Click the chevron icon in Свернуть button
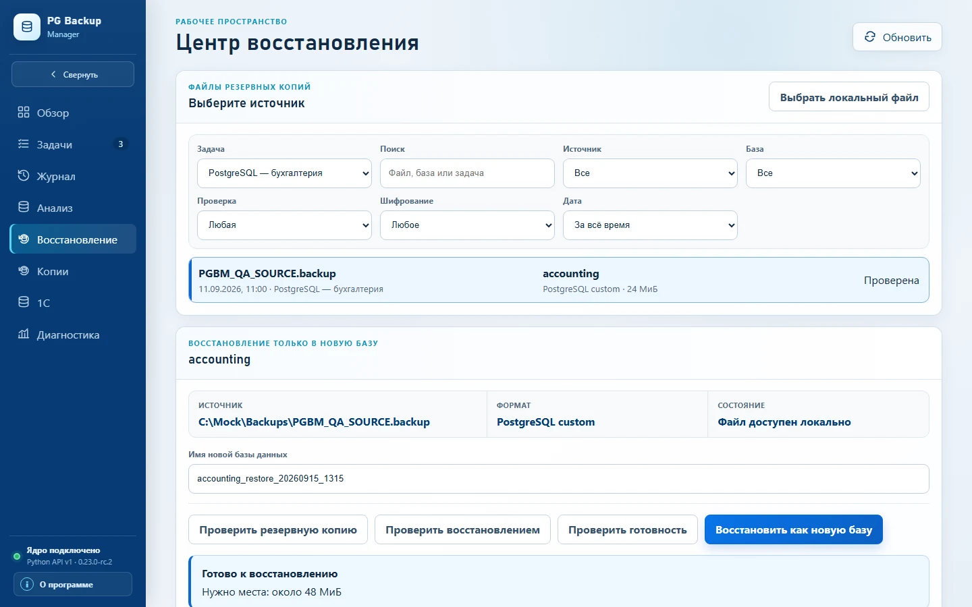This screenshot has width=972, height=607. (53, 74)
